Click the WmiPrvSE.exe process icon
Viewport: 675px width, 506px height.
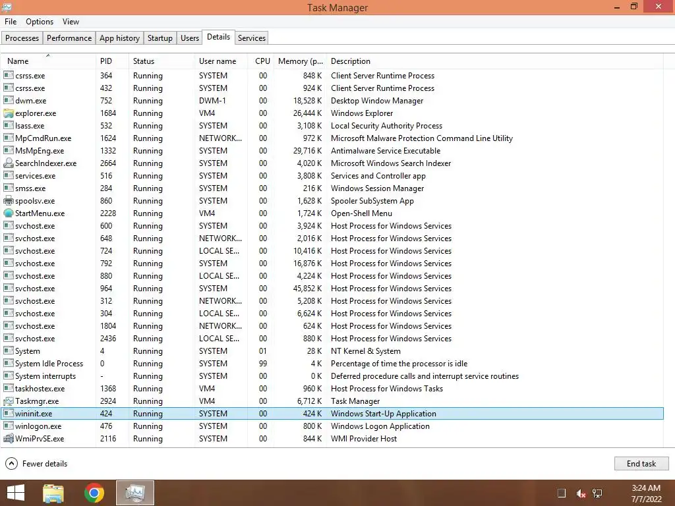coord(8,438)
